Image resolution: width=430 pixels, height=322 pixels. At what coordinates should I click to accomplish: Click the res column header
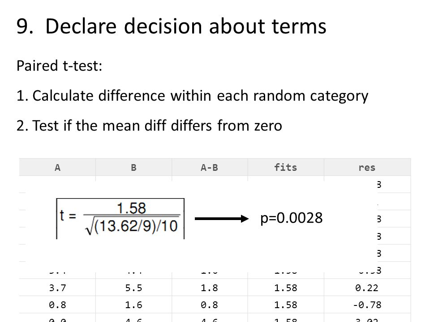click(x=367, y=167)
